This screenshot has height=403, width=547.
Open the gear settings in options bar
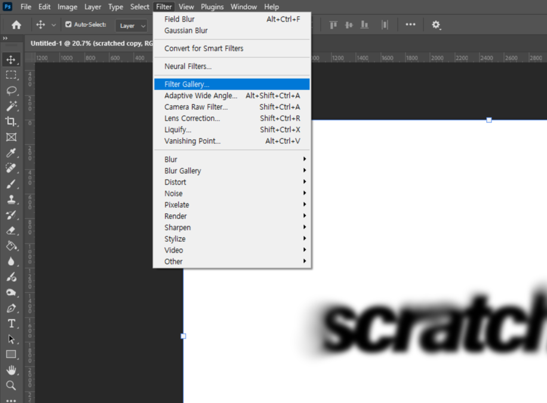coord(436,24)
